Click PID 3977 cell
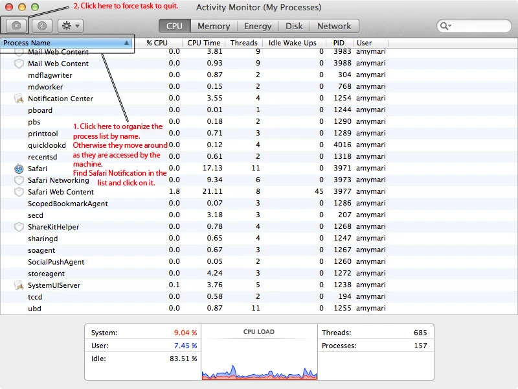This screenshot has width=518, height=389. pyautogui.click(x=343, y=191)
